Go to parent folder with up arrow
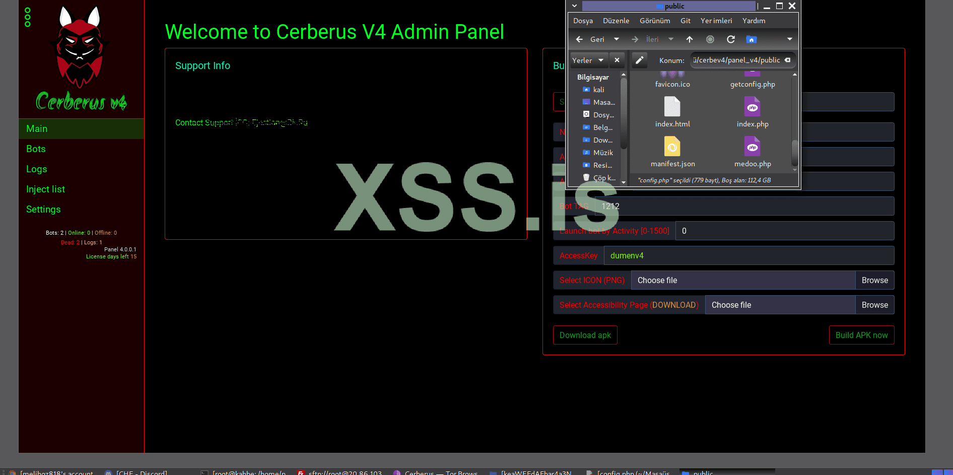The width and height of the screenshot is (953, 475). pyautogui.click(x=690, y=39)
